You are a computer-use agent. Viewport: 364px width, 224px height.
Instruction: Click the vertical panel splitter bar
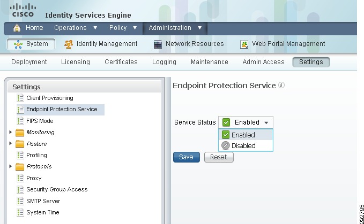[x=168, y=150]
